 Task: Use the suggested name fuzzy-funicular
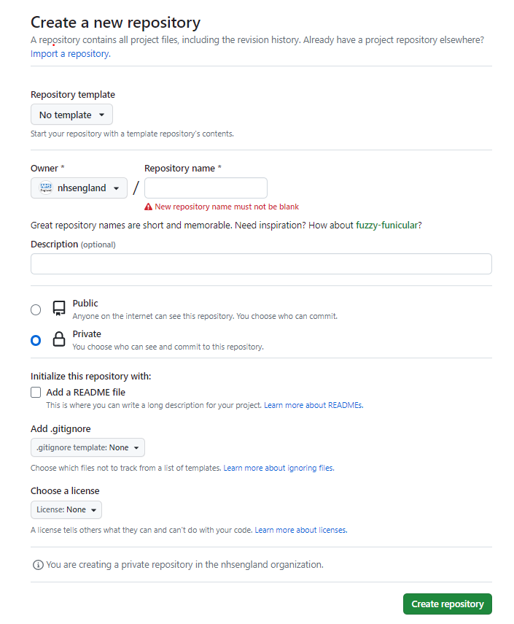pyautogui.click(x=387, y=226)
